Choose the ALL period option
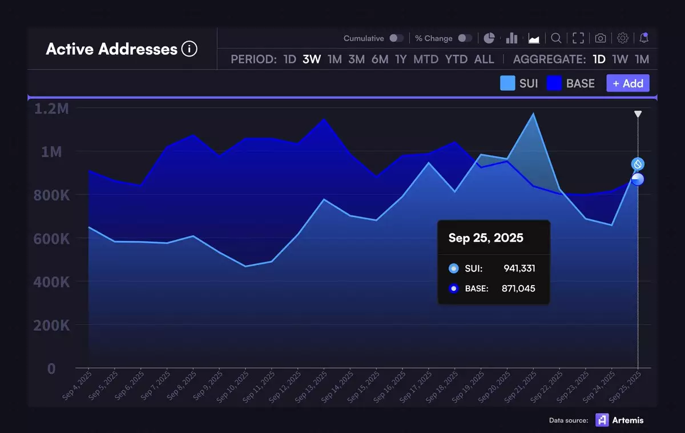Screen dimensions: 685x433 pyautogui.click(x=484, y=59)
